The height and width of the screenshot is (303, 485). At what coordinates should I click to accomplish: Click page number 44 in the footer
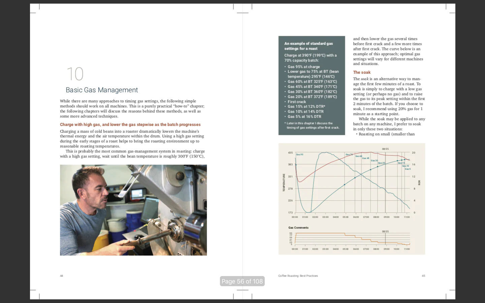tap(61, 276)
